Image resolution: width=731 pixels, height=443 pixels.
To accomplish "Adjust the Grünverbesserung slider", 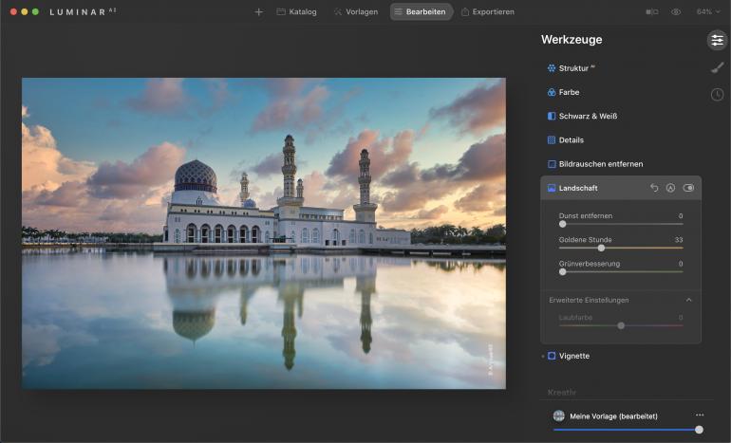I will pyautogui.click(x=621, y=271).
